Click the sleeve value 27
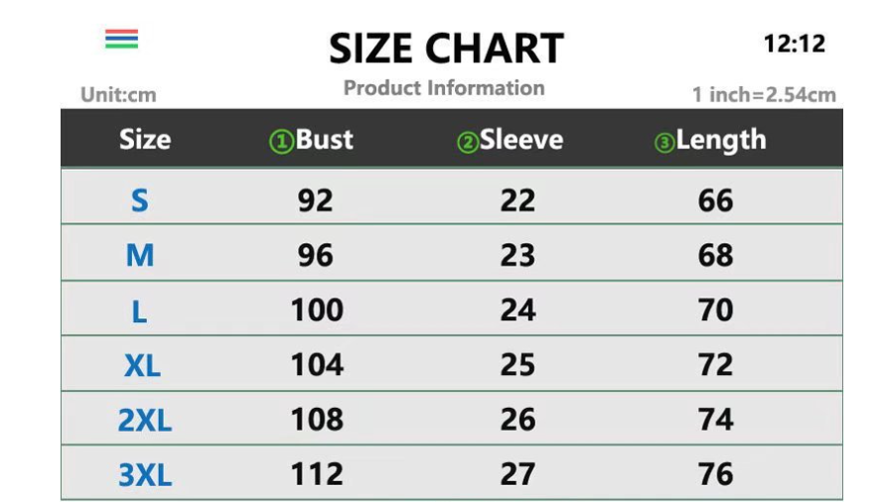The width and height of the screenshot is (879, 502). coord(517,474)
